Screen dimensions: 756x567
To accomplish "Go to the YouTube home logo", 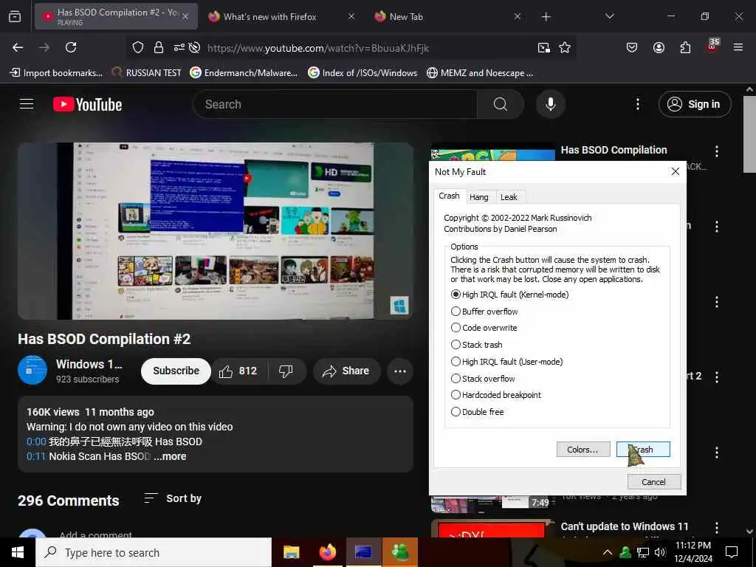I will [87, 104].
